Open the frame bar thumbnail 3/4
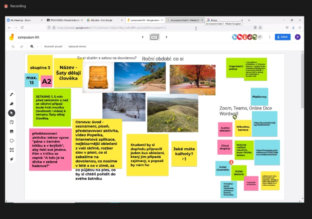Screen dimensions: 312x219 click(154, 37)
